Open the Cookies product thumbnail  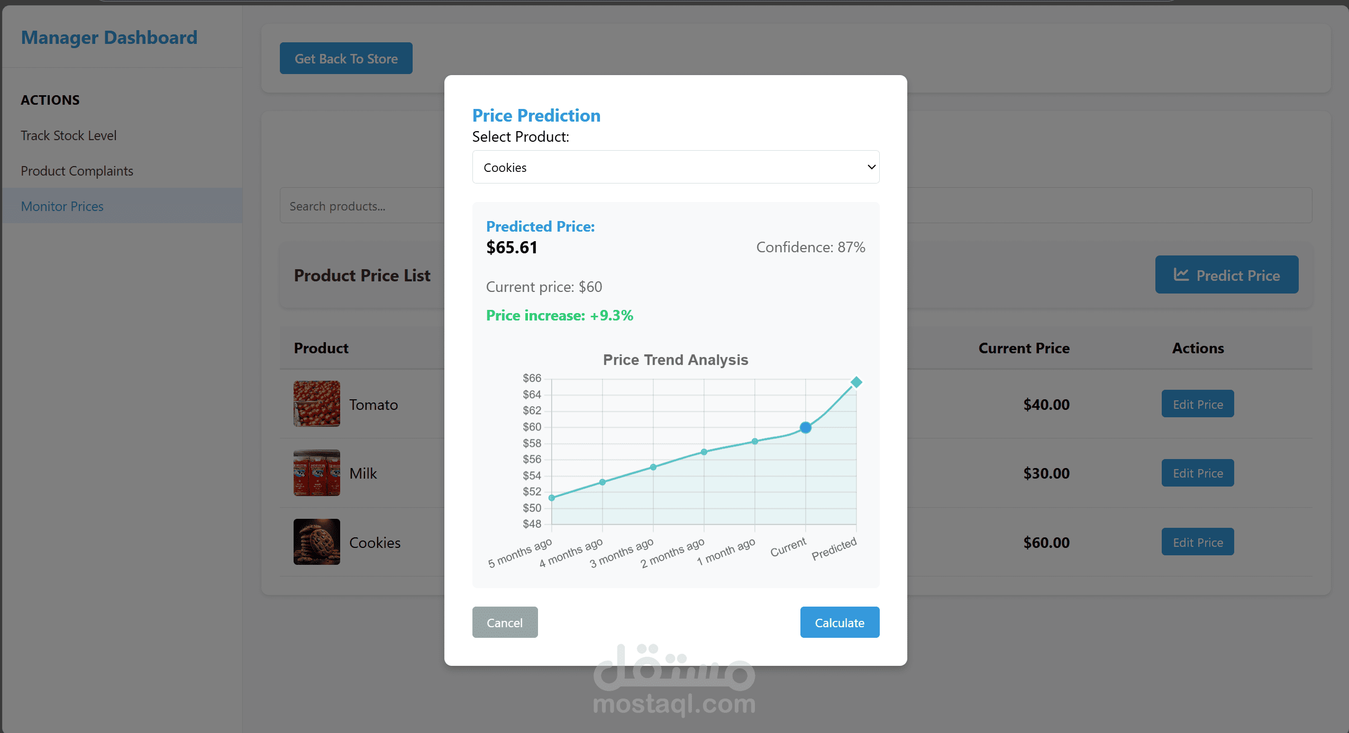tap(317, 542)
